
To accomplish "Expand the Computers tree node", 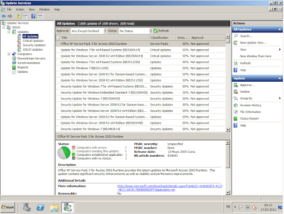I will 8,54.
